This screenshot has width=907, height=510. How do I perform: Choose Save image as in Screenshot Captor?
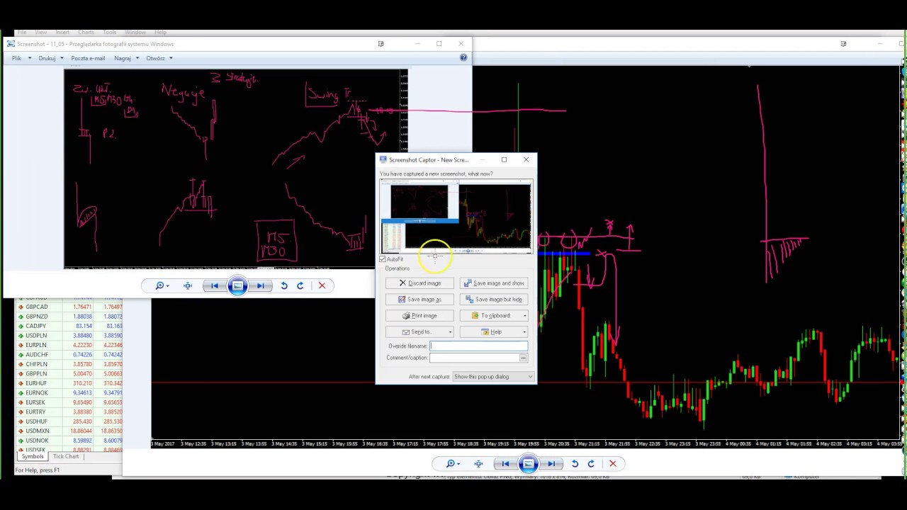[419, 300]
